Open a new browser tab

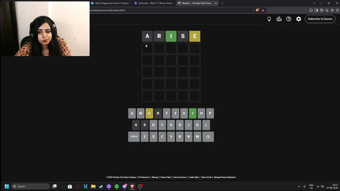(x=222, y=3)
